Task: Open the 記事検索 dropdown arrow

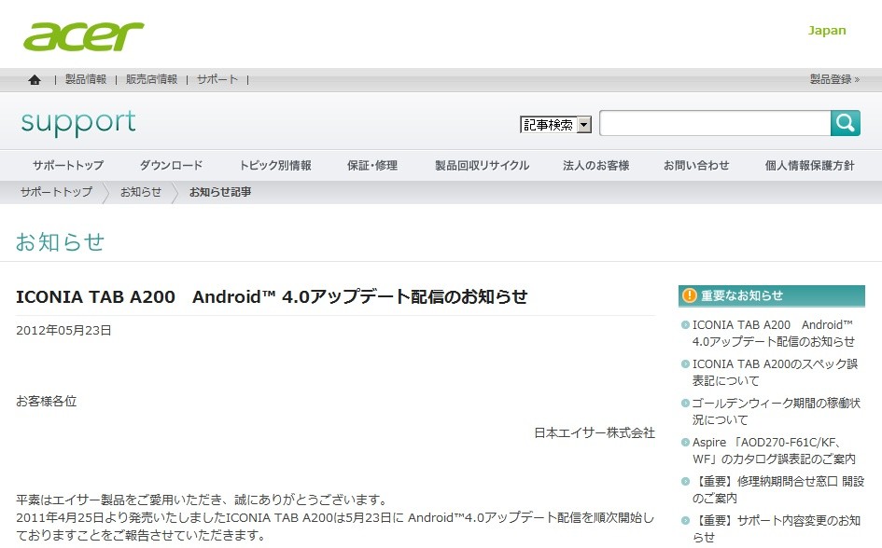Action: click(x=584, y=125)
